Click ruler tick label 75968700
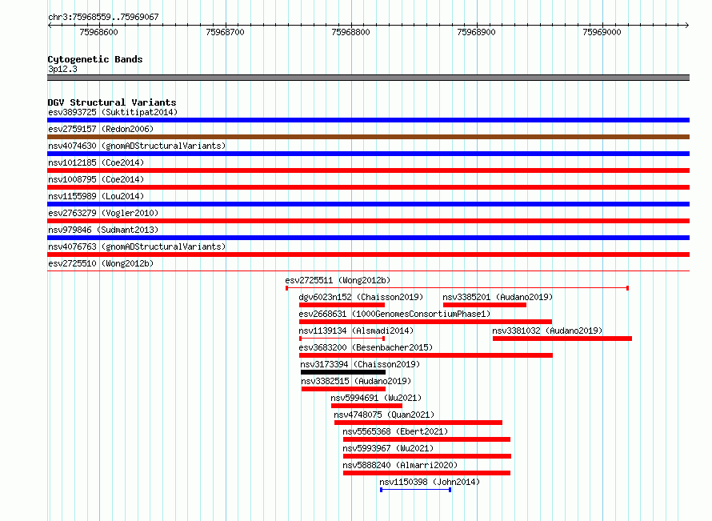Viewport: 712px width, 521px height. coord(226,32)
